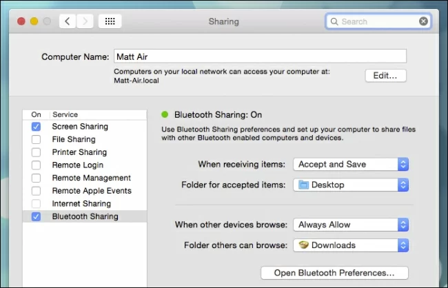Select Internet Sharing in service list
Image resolution: width=448 pixels, height=288 pixels.
coord(81,204)
